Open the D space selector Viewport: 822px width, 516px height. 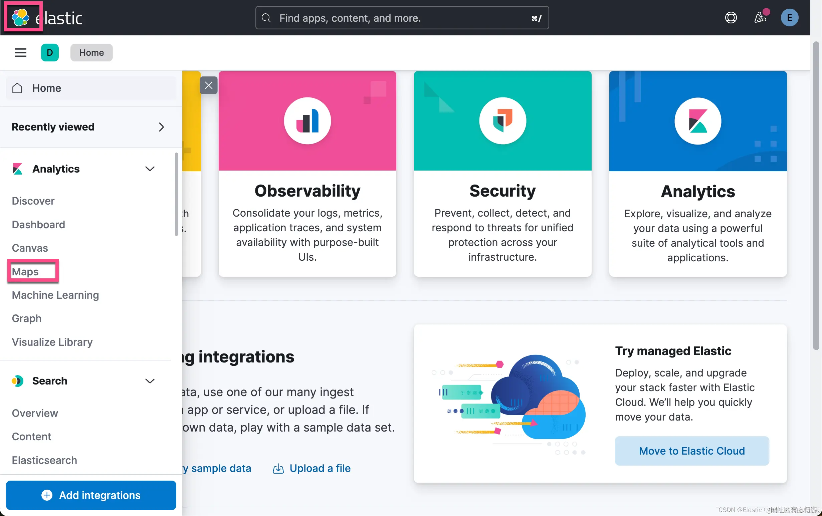[50, 52]
